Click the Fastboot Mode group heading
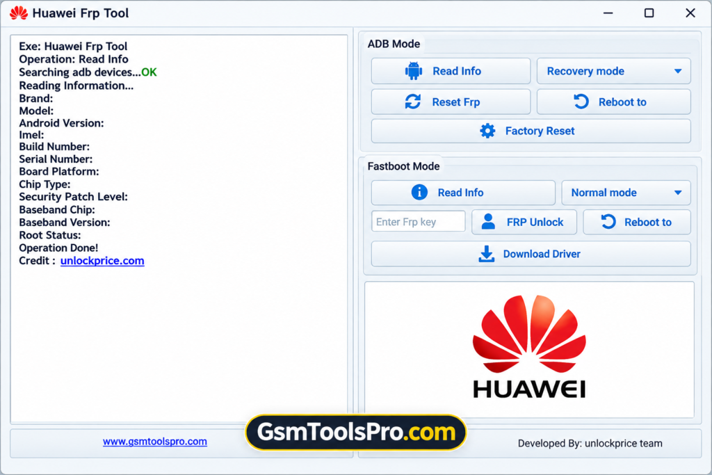 (x=404, y=166)
